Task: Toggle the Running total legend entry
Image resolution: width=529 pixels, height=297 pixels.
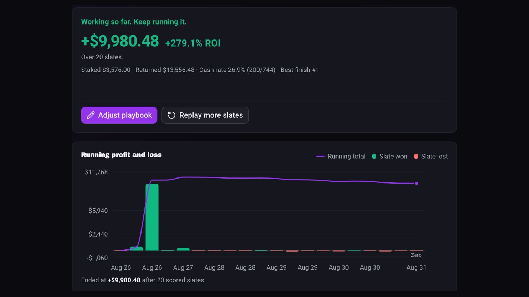Action: [x=341, y=157]
